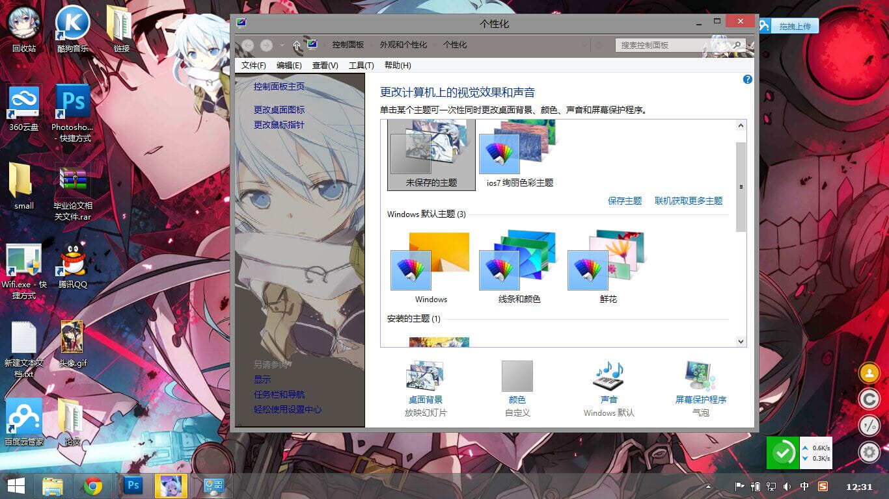Launch Chrome from the taskbar
This screenshot has height=499, width=889.
(x=93, y=485)
